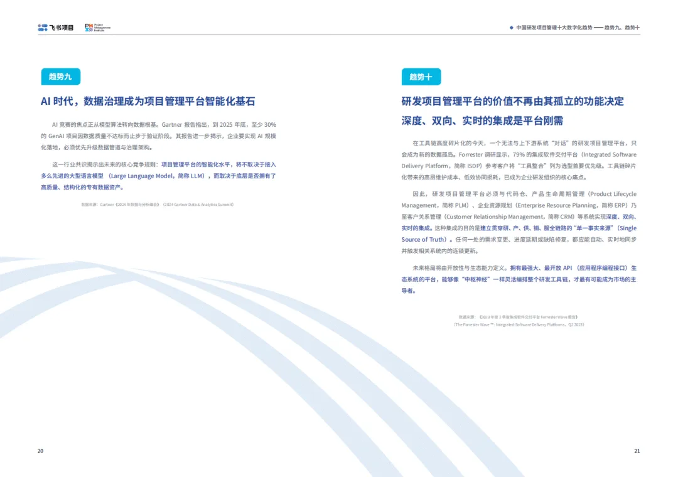Click the PMI Project Management Institute logo
678x477 pixels.
click(98, 28)
